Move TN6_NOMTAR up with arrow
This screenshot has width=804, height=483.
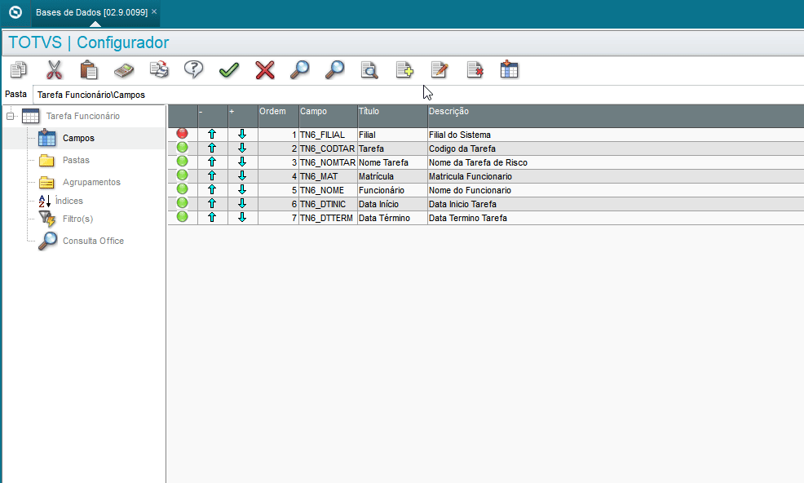(x=212, y=162)
